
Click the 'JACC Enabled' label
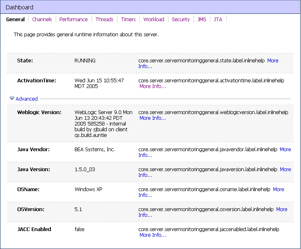(x=34, y=229)
